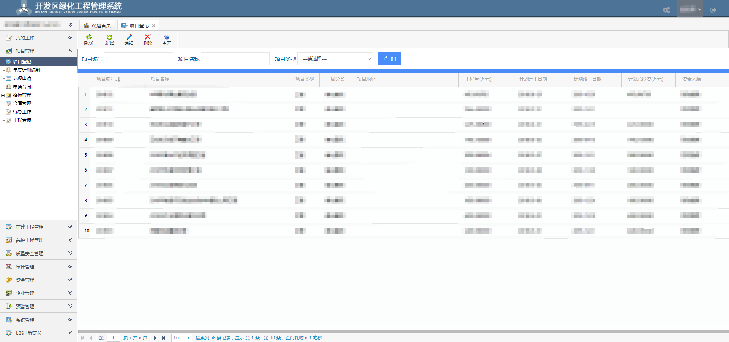This screenshot has height=342, width=729.
Task: Click the Leave (离开) arrow icon
Action: (x=167, y=37)
